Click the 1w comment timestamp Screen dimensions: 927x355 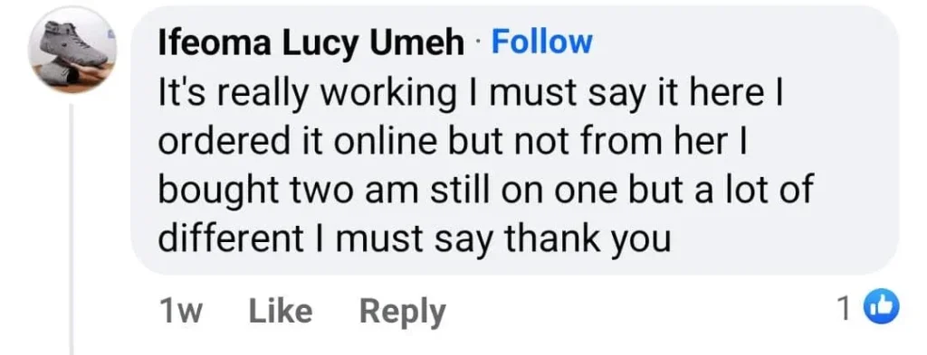point(180,312)
